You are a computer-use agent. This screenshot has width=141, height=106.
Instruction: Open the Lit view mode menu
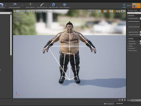tap(28, 11)
